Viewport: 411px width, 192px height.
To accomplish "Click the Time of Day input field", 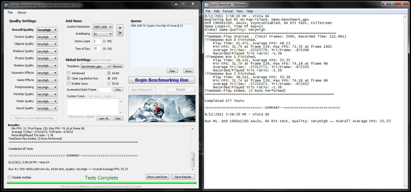I will 97,48.
